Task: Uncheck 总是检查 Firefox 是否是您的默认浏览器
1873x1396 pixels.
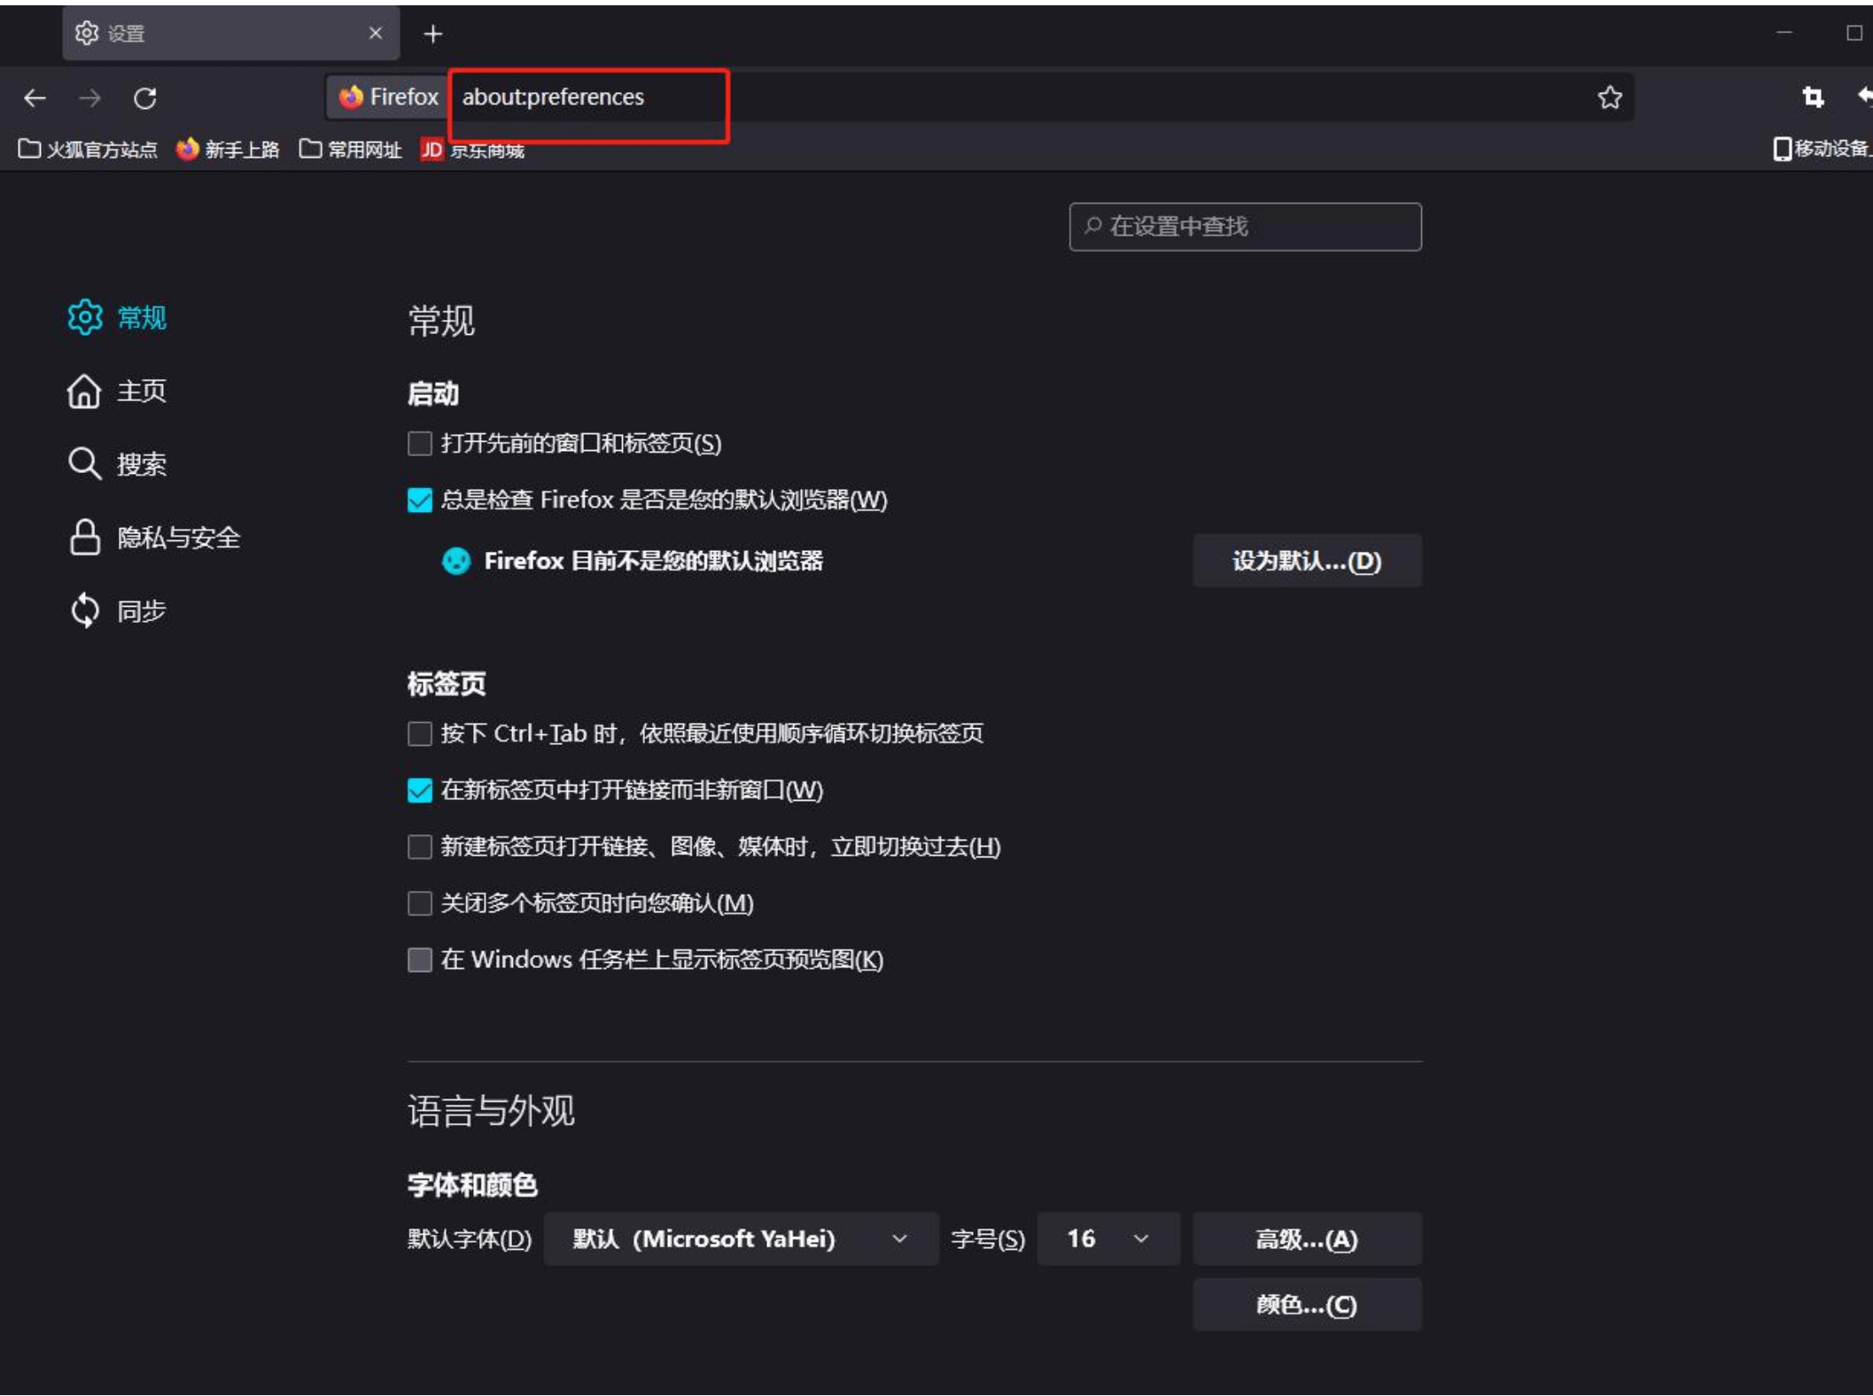Action: pyautogui.click(x=418, y=501)
